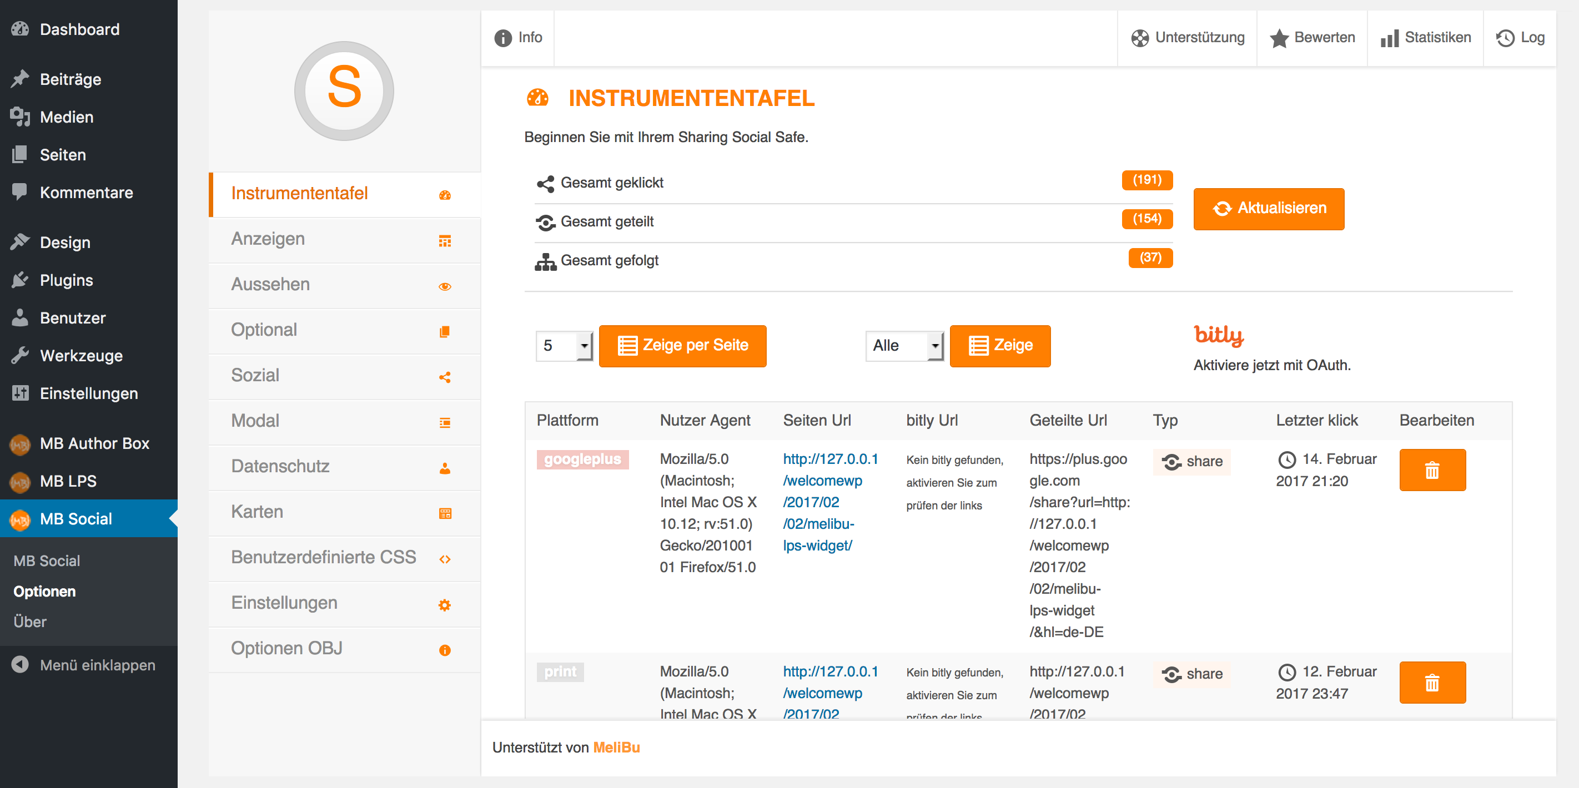Open the Unterstützung tab
The width and height of the screenshot is (1579, 788).
(1188, 38)
